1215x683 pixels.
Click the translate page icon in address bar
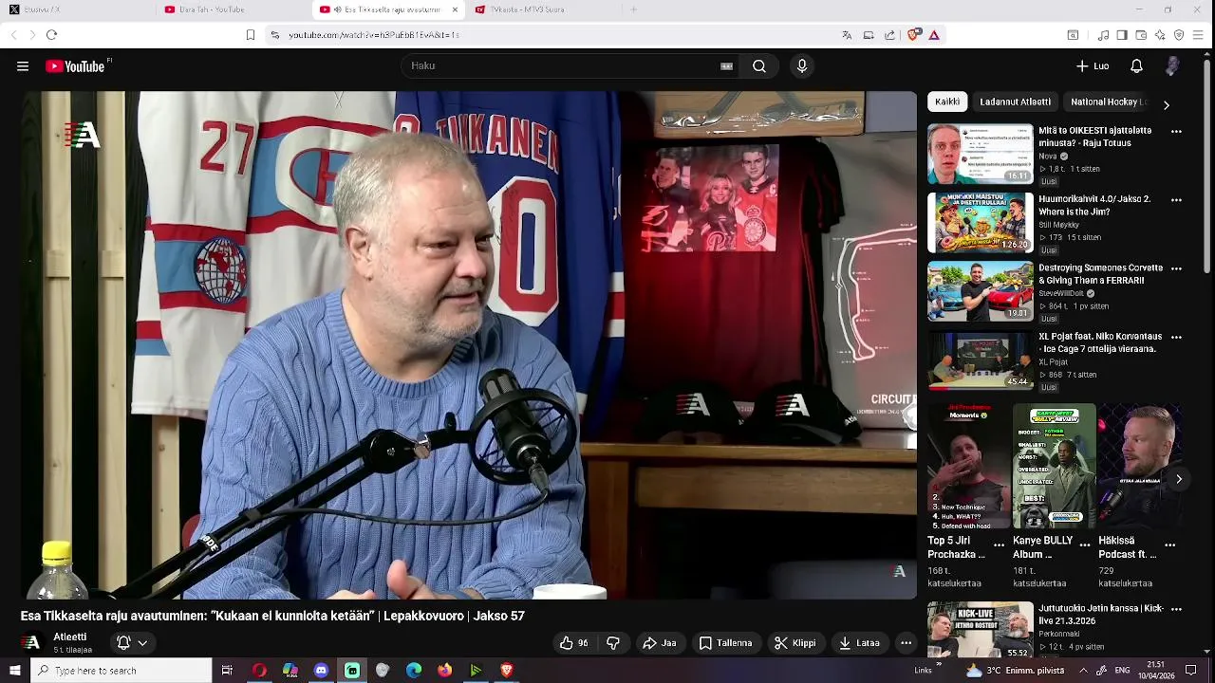tap(847, 35)
